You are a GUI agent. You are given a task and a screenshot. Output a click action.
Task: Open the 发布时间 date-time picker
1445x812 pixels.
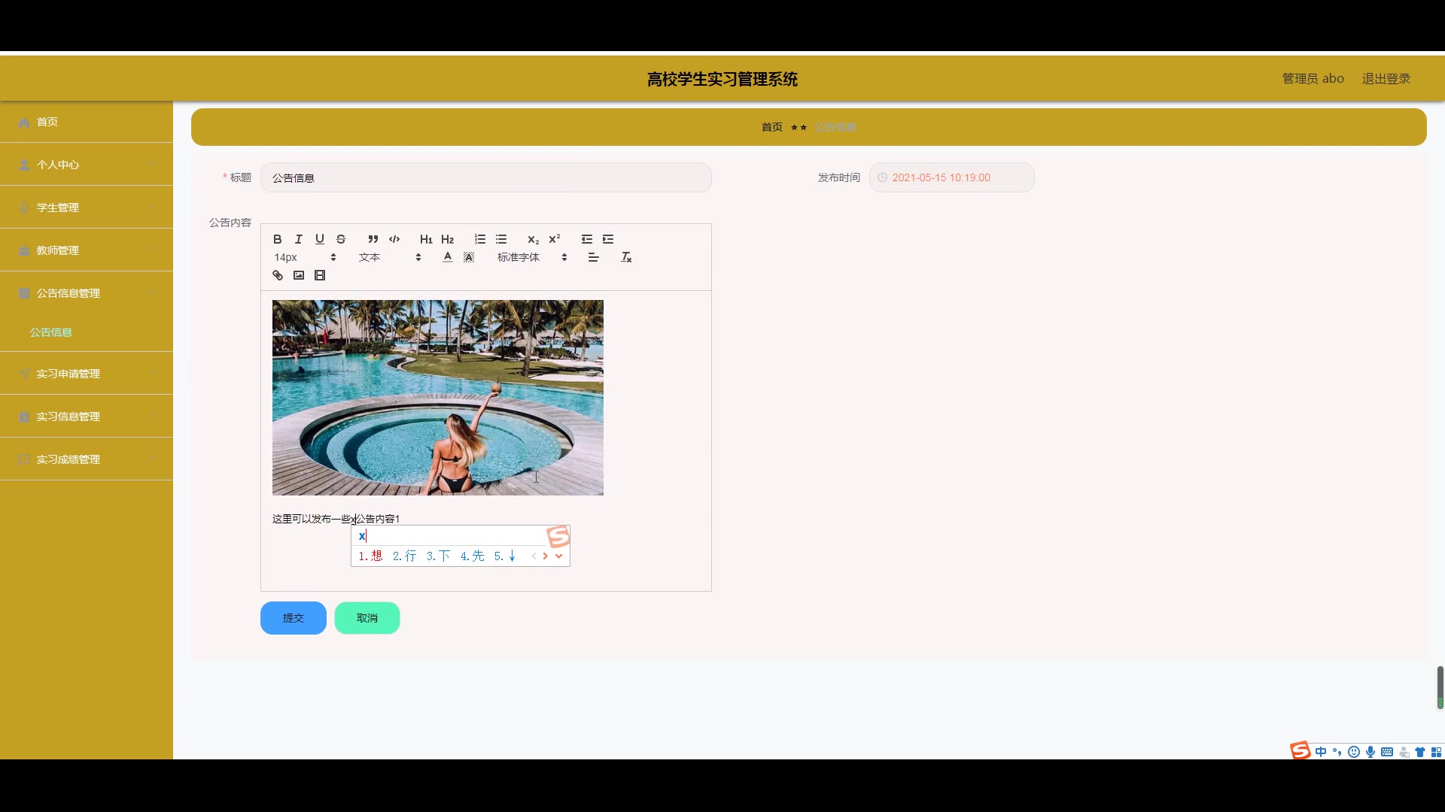(952, 177)
